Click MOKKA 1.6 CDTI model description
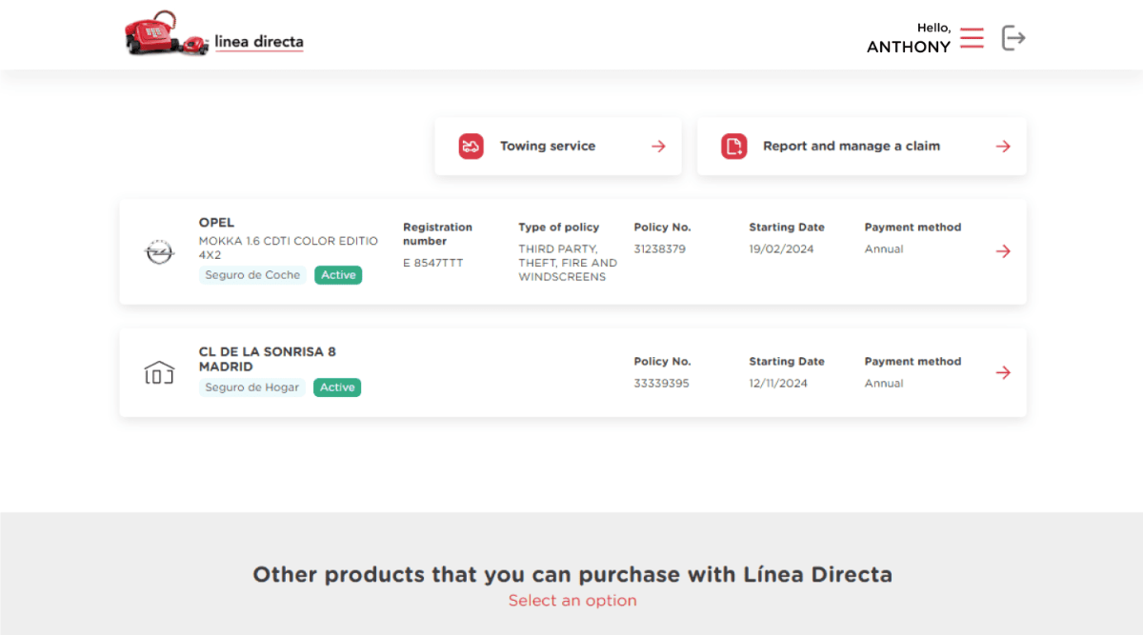The height and width of the screenshot is (635, 1143). (x=289, y=248)
